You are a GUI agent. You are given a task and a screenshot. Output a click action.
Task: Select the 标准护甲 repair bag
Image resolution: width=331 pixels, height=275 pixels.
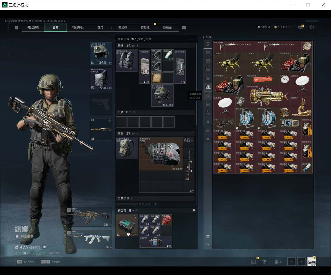click(155, 242)
